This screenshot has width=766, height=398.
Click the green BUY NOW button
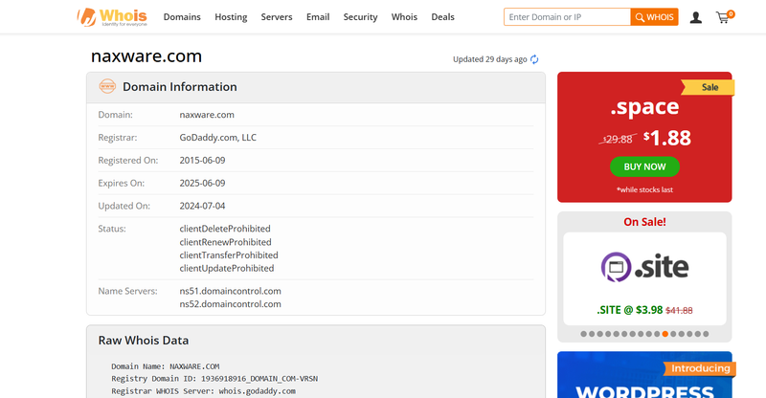644,166
